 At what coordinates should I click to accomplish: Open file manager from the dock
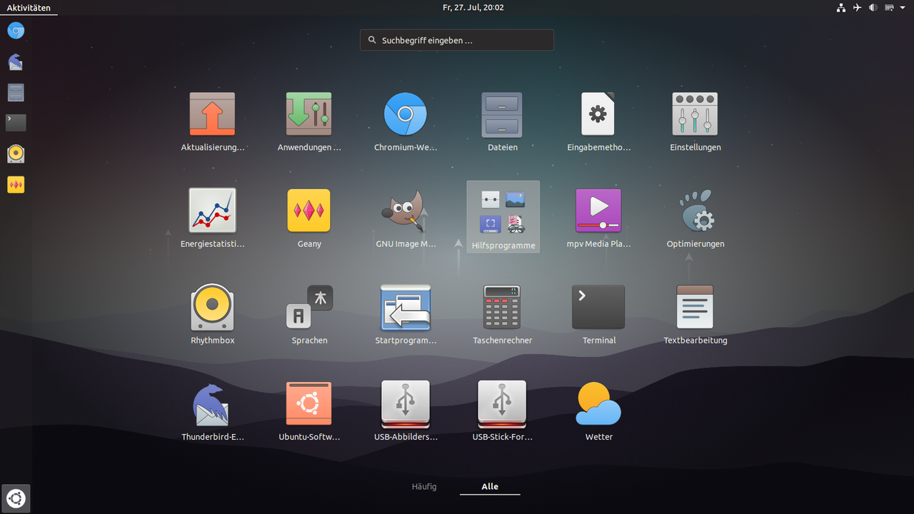(x=16, y=93)
